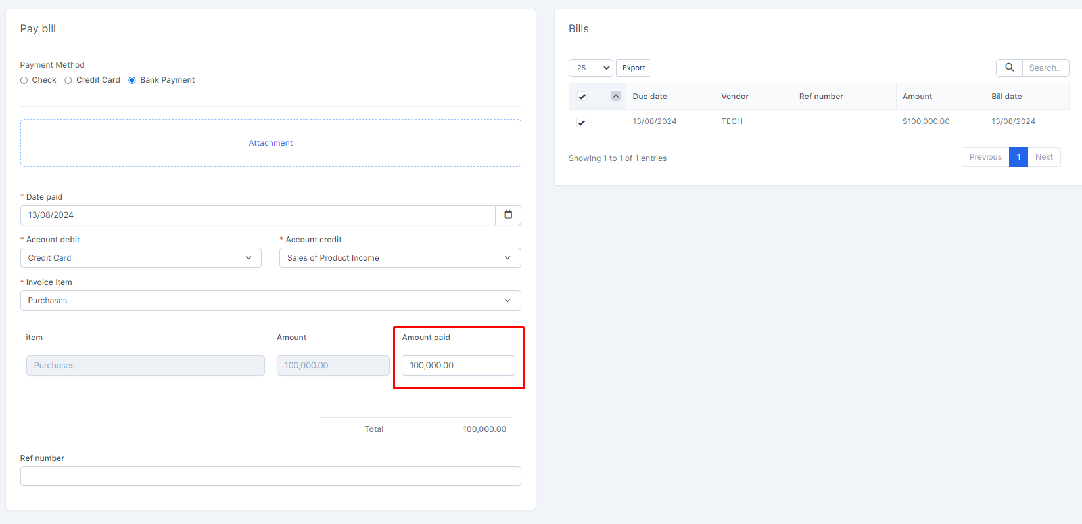Toggle the select-all bills checkbox
This screenshot has width=1082, height=524.
coord(582,97)
